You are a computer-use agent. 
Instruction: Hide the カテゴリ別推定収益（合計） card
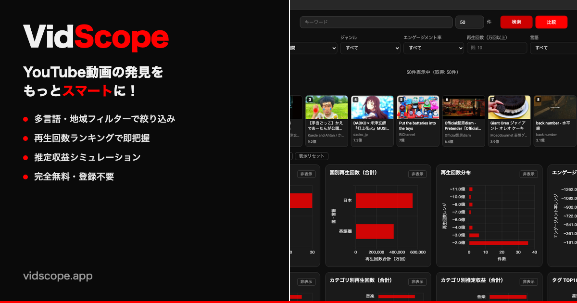pos(528,282)
